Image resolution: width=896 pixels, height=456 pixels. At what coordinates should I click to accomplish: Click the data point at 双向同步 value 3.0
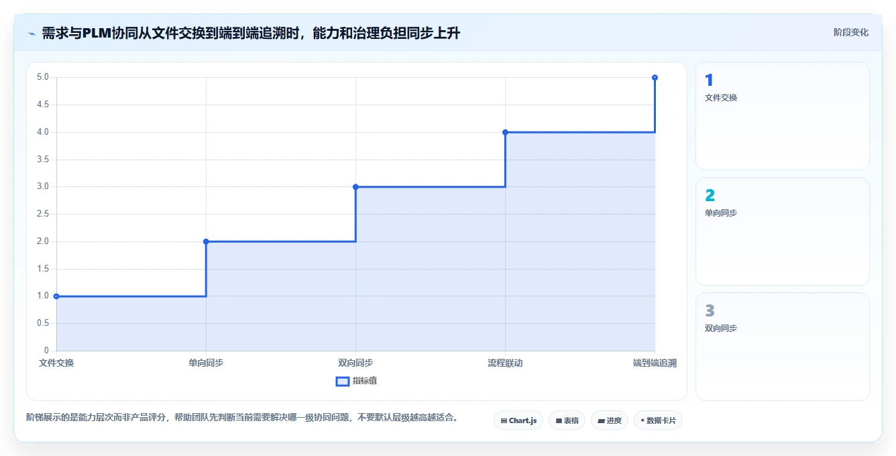pyautogui.click(x=355, y=186)
